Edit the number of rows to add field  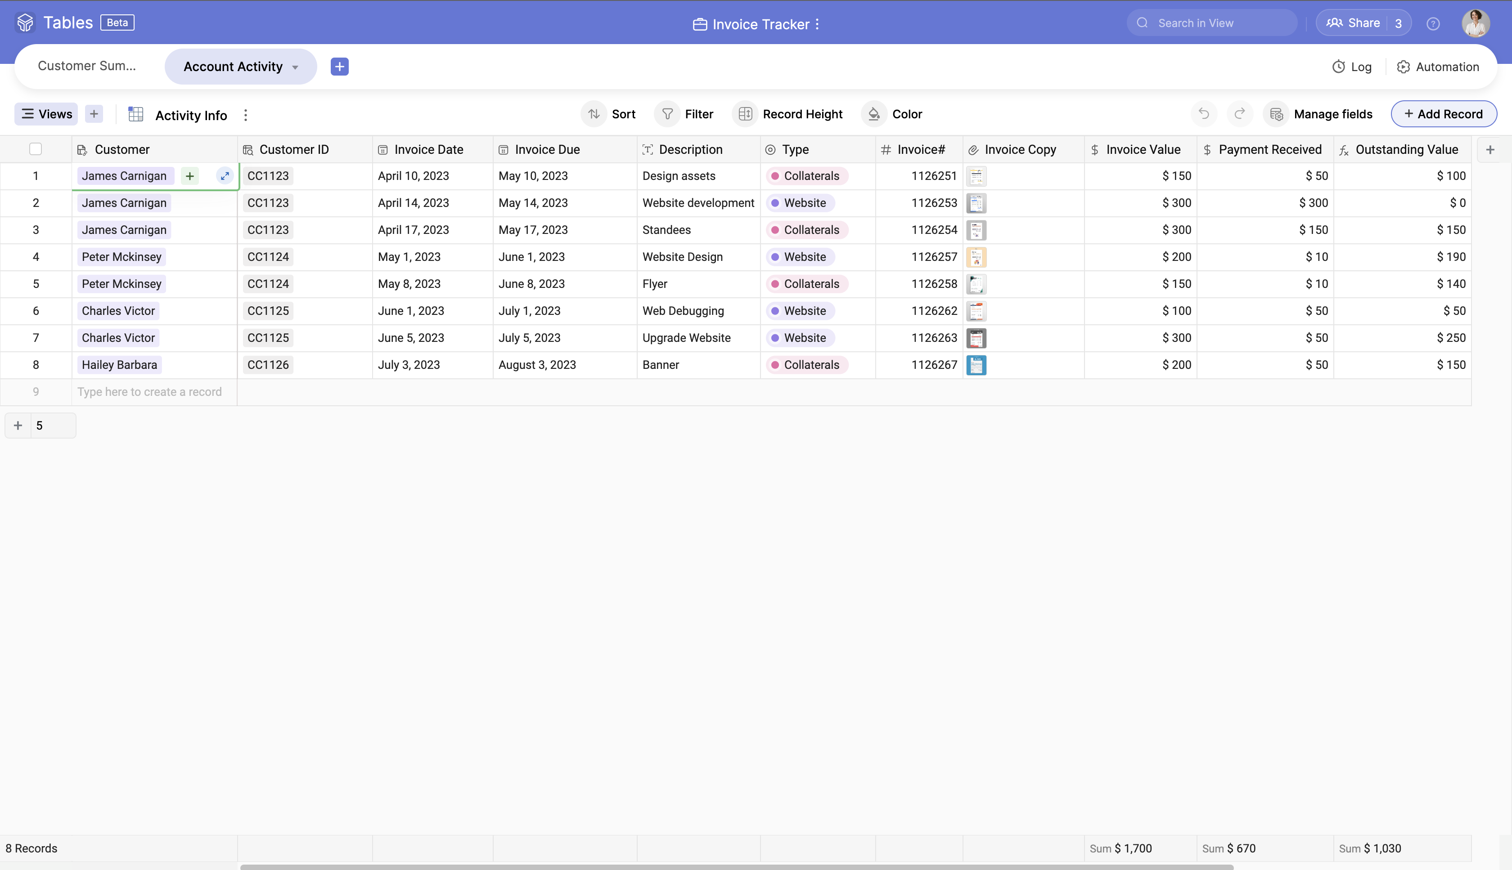(53, 426)
